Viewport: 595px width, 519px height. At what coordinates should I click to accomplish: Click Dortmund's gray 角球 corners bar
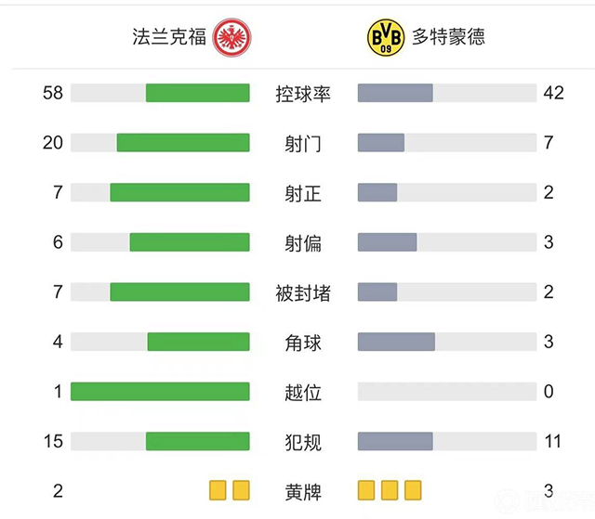coord(396,342)
